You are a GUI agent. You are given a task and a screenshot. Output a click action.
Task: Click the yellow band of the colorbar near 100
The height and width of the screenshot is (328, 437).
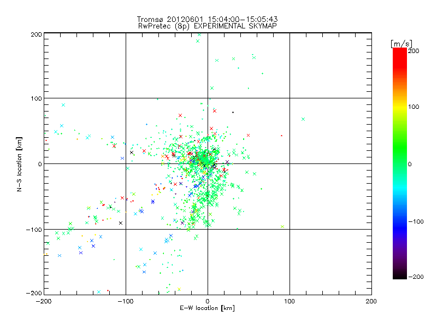pos(400,107)
